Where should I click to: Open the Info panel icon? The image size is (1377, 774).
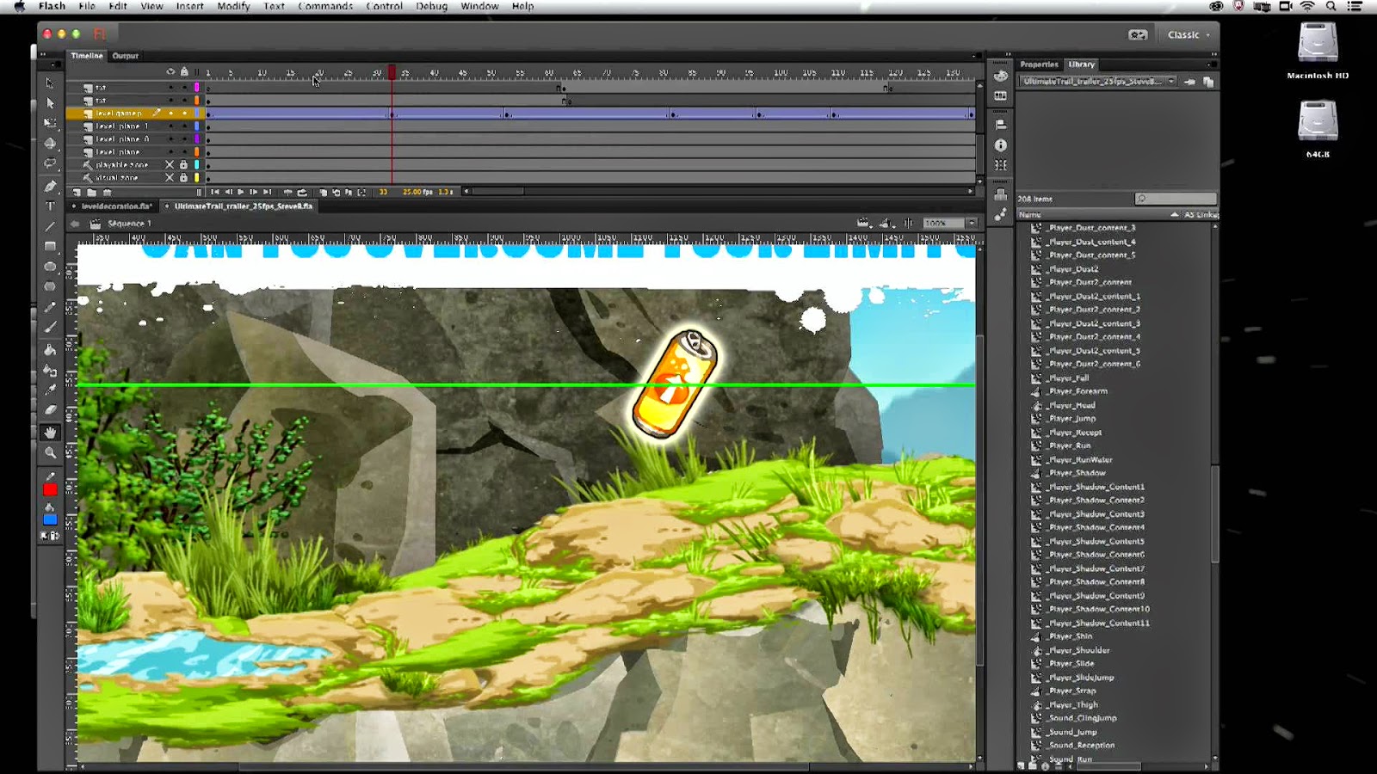click(x=1000, y=145)
